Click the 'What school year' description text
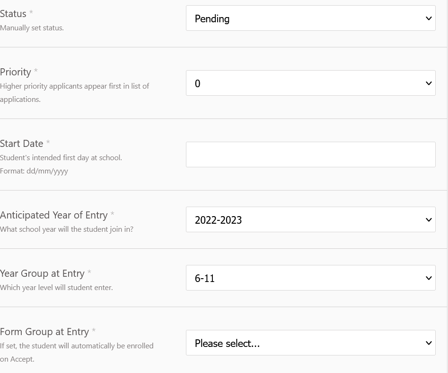448x373 pixels. coord(67,229)
